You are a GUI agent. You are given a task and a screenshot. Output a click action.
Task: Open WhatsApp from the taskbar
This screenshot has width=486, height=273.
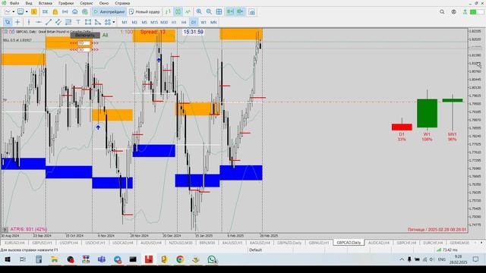tap(212, 259)
